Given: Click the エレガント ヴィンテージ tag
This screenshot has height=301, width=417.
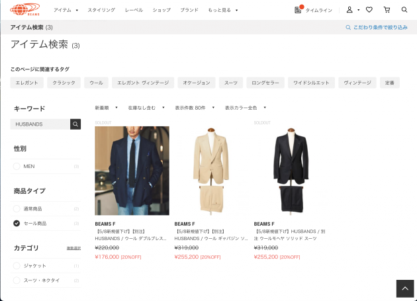Looking at the screenshot, I should point(143,83).
